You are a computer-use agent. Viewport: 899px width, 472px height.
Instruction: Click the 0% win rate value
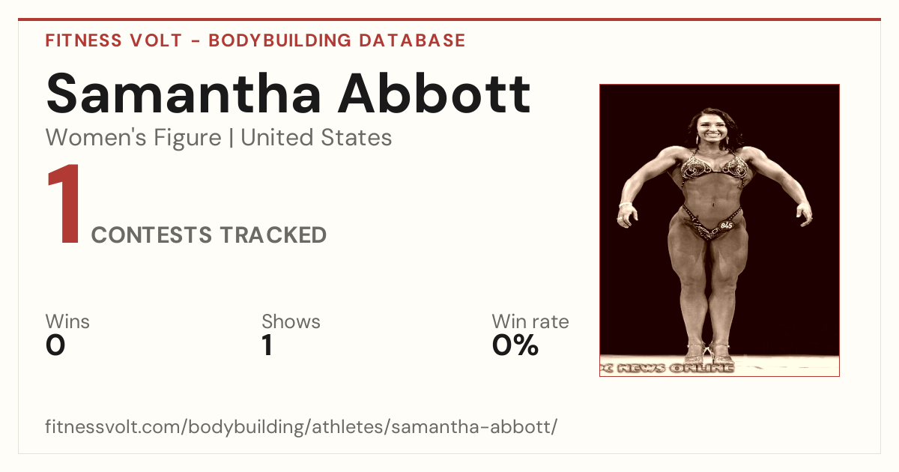[x=515, y=345]
